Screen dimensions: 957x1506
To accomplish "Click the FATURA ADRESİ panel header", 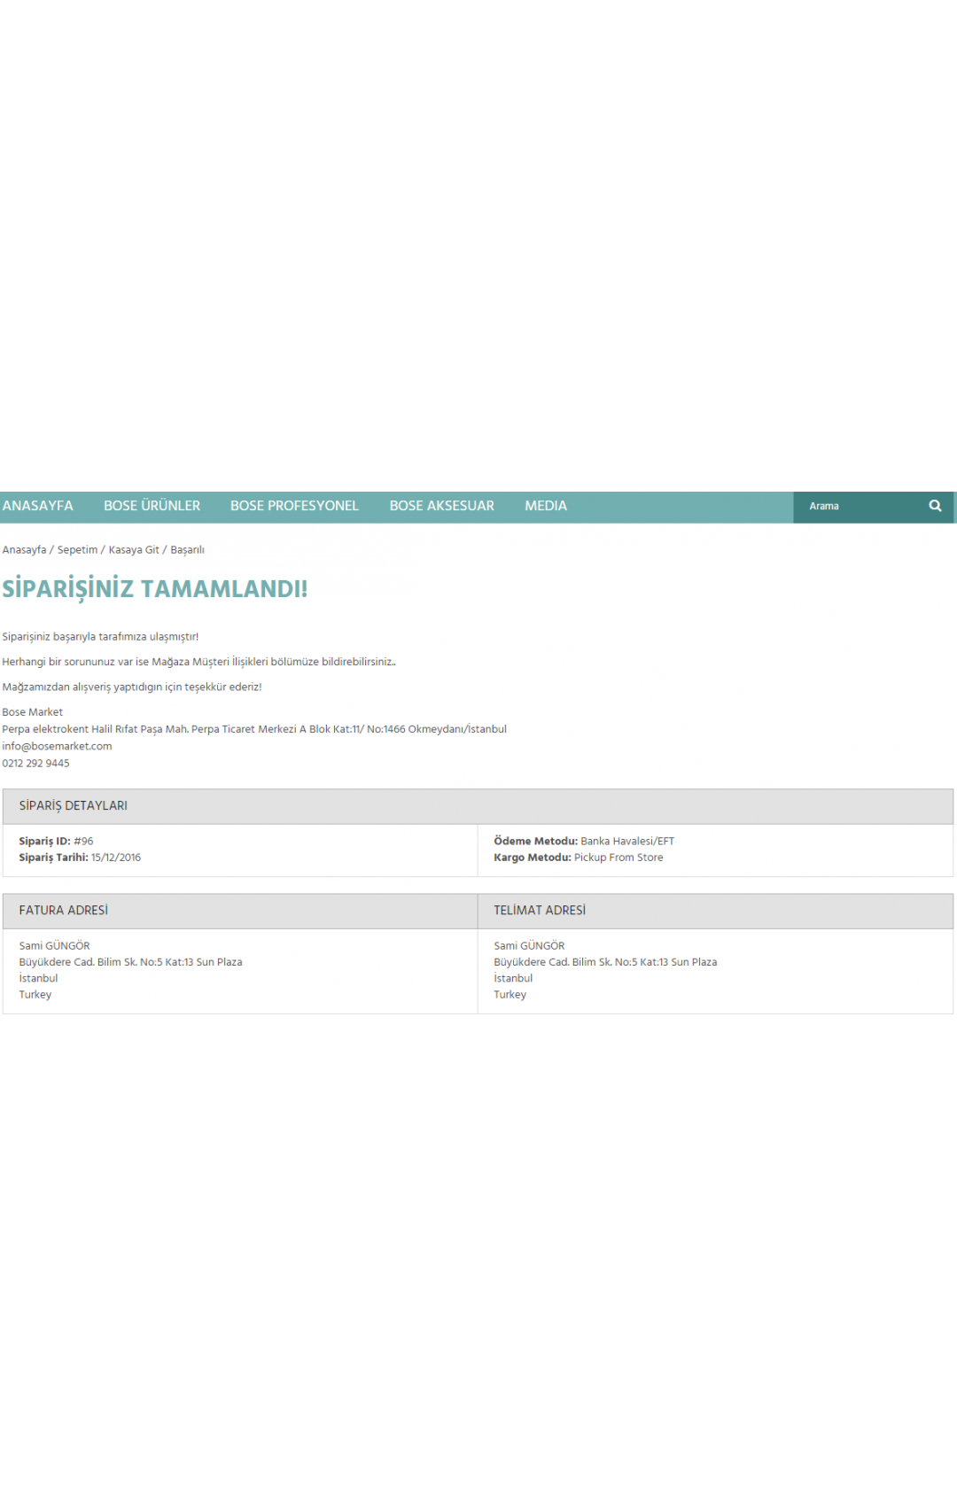I will tap(64, 910).
